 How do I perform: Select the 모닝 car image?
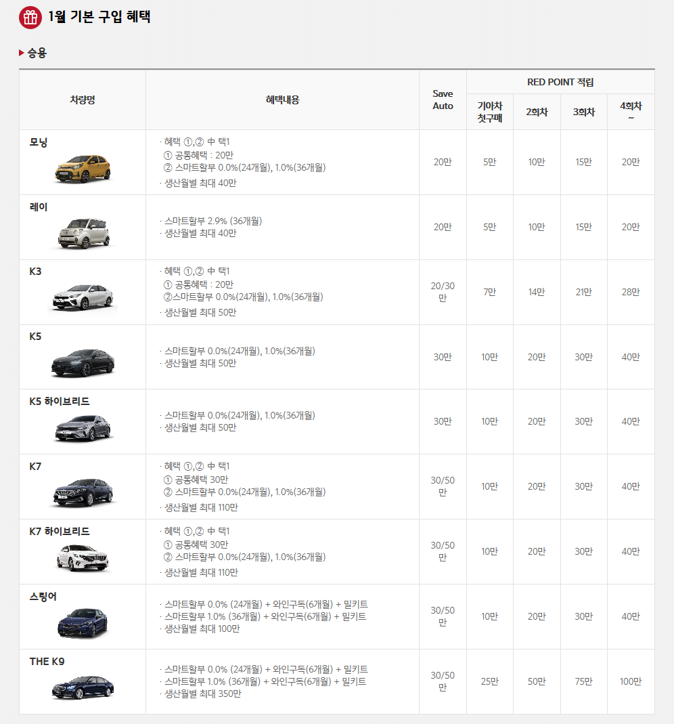(83, 169)
